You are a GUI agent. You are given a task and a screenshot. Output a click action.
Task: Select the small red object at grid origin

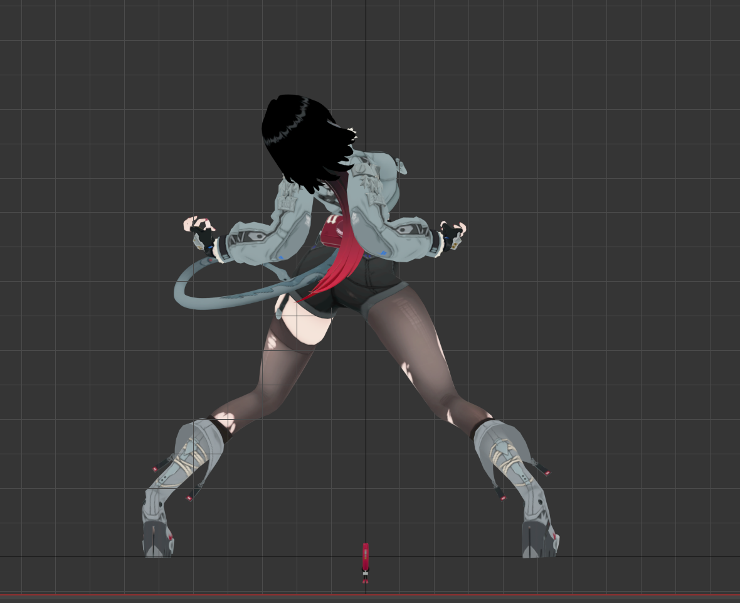click(366, 557)
